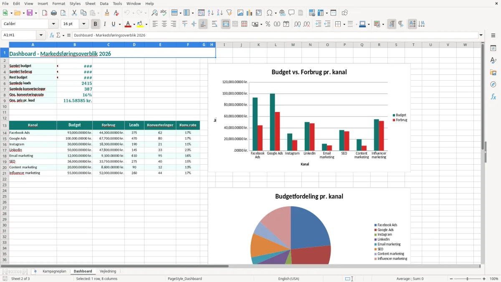Image resolution: width=501 pixels, height=282 pixels.
Task: Apply the red font color swatch
Action: coord(128,24)
